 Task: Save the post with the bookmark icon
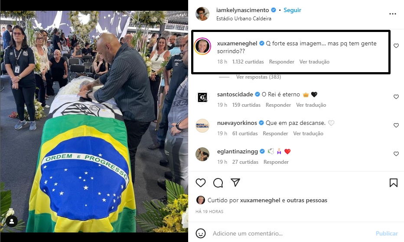tap(394, 183)
